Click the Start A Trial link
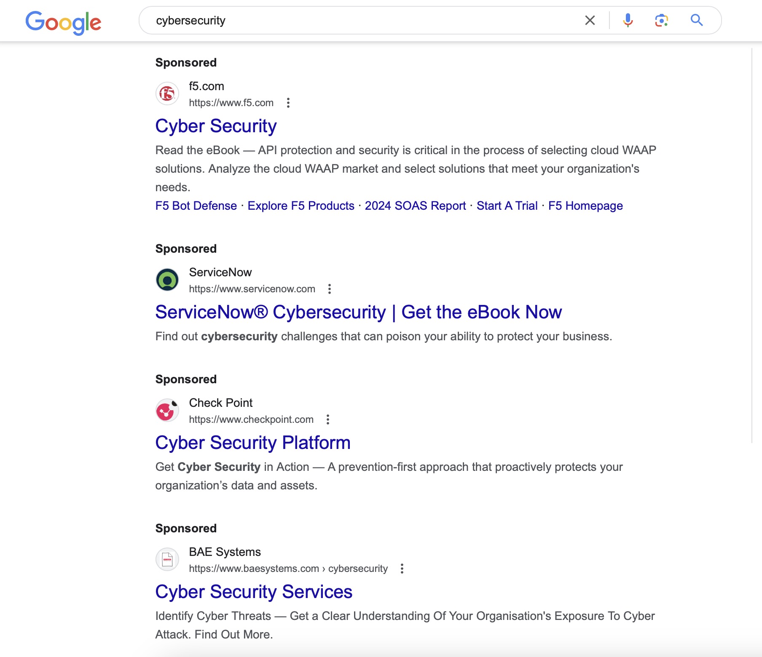The width and height of the screenshot is (762, 657). coord(507,206)
